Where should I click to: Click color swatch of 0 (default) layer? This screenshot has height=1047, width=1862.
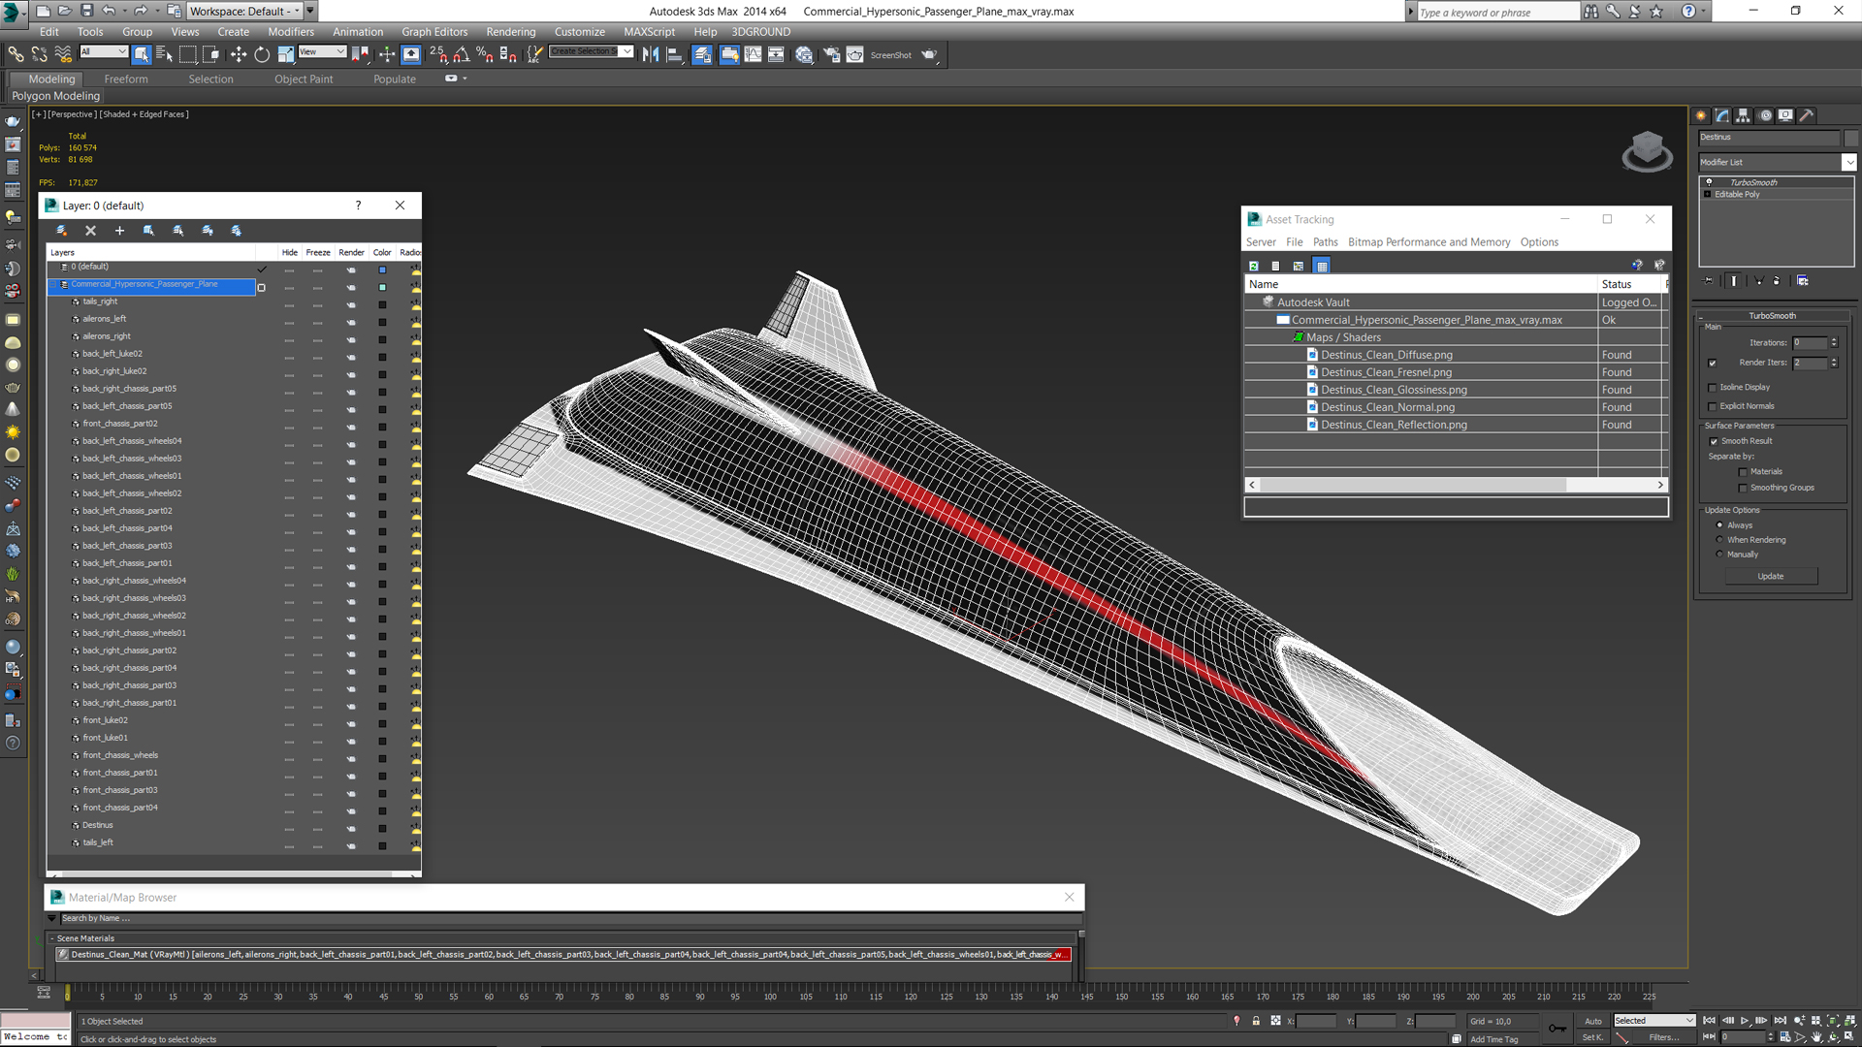(382, 270)
